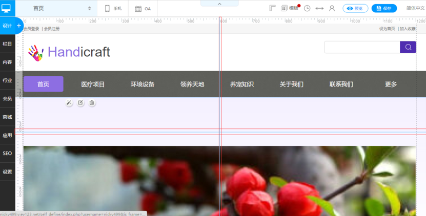Viewport: 426px width, 216px height.
Task: Switch to 手机 mobile view
Action: [x=113, y=9]
